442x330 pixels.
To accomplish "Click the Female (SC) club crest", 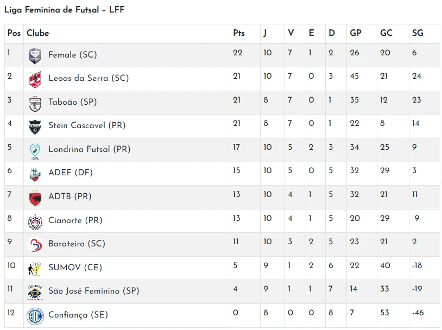I will (x=35, y=55).
